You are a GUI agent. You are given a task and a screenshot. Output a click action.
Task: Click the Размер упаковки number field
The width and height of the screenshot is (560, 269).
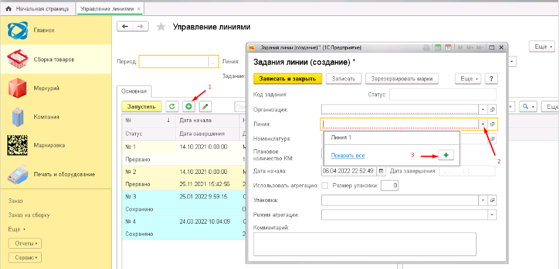pyautogui.click(x=390, y=185)
